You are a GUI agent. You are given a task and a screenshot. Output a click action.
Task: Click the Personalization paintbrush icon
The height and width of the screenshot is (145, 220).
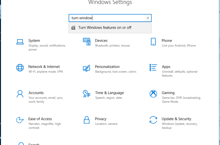coord(86,68)
